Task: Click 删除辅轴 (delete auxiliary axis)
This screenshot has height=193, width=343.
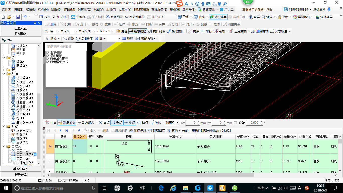Action: click(x=260, y=31)
